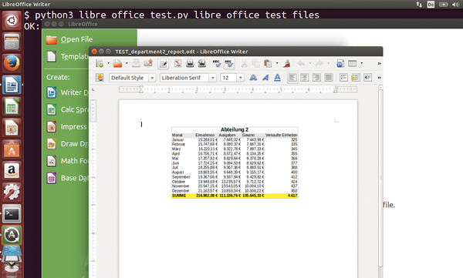
Task: Click the Decrease Indent icon
Action: pyautogui.click(x=367, y=78)
